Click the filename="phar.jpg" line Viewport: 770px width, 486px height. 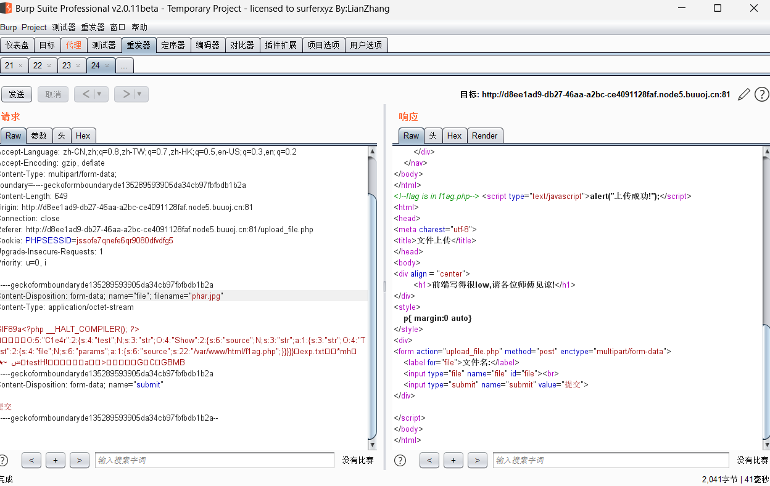184,296
